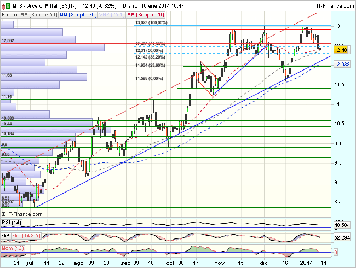Click the %D (14 3 5) stochastic label
Viewport: 356px width, 268px height.
tap(26, 236)
